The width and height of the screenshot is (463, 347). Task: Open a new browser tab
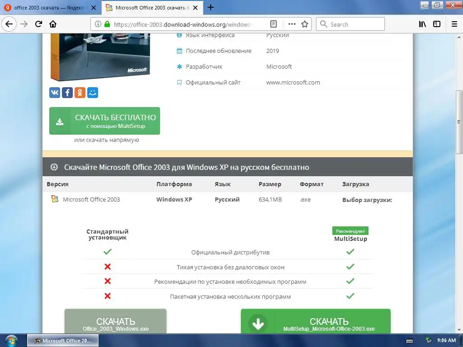click(x=211, y=7)
